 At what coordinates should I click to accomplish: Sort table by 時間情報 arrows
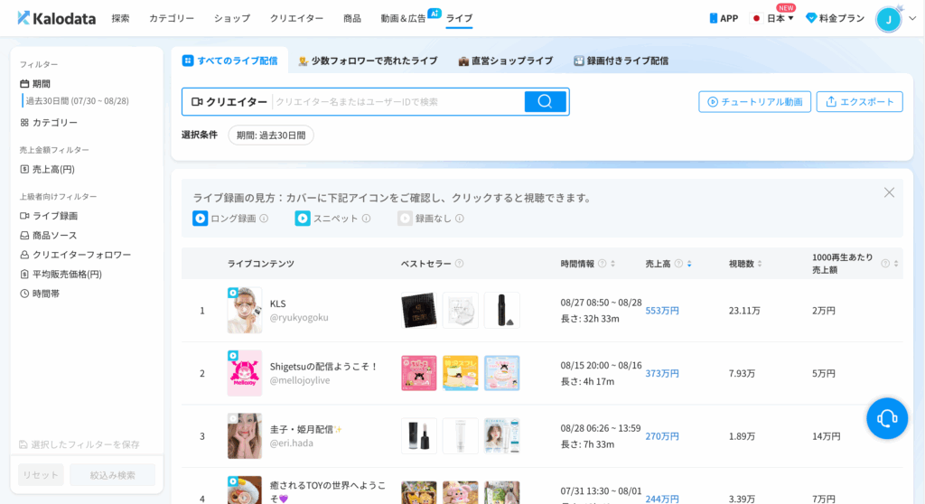613,263
